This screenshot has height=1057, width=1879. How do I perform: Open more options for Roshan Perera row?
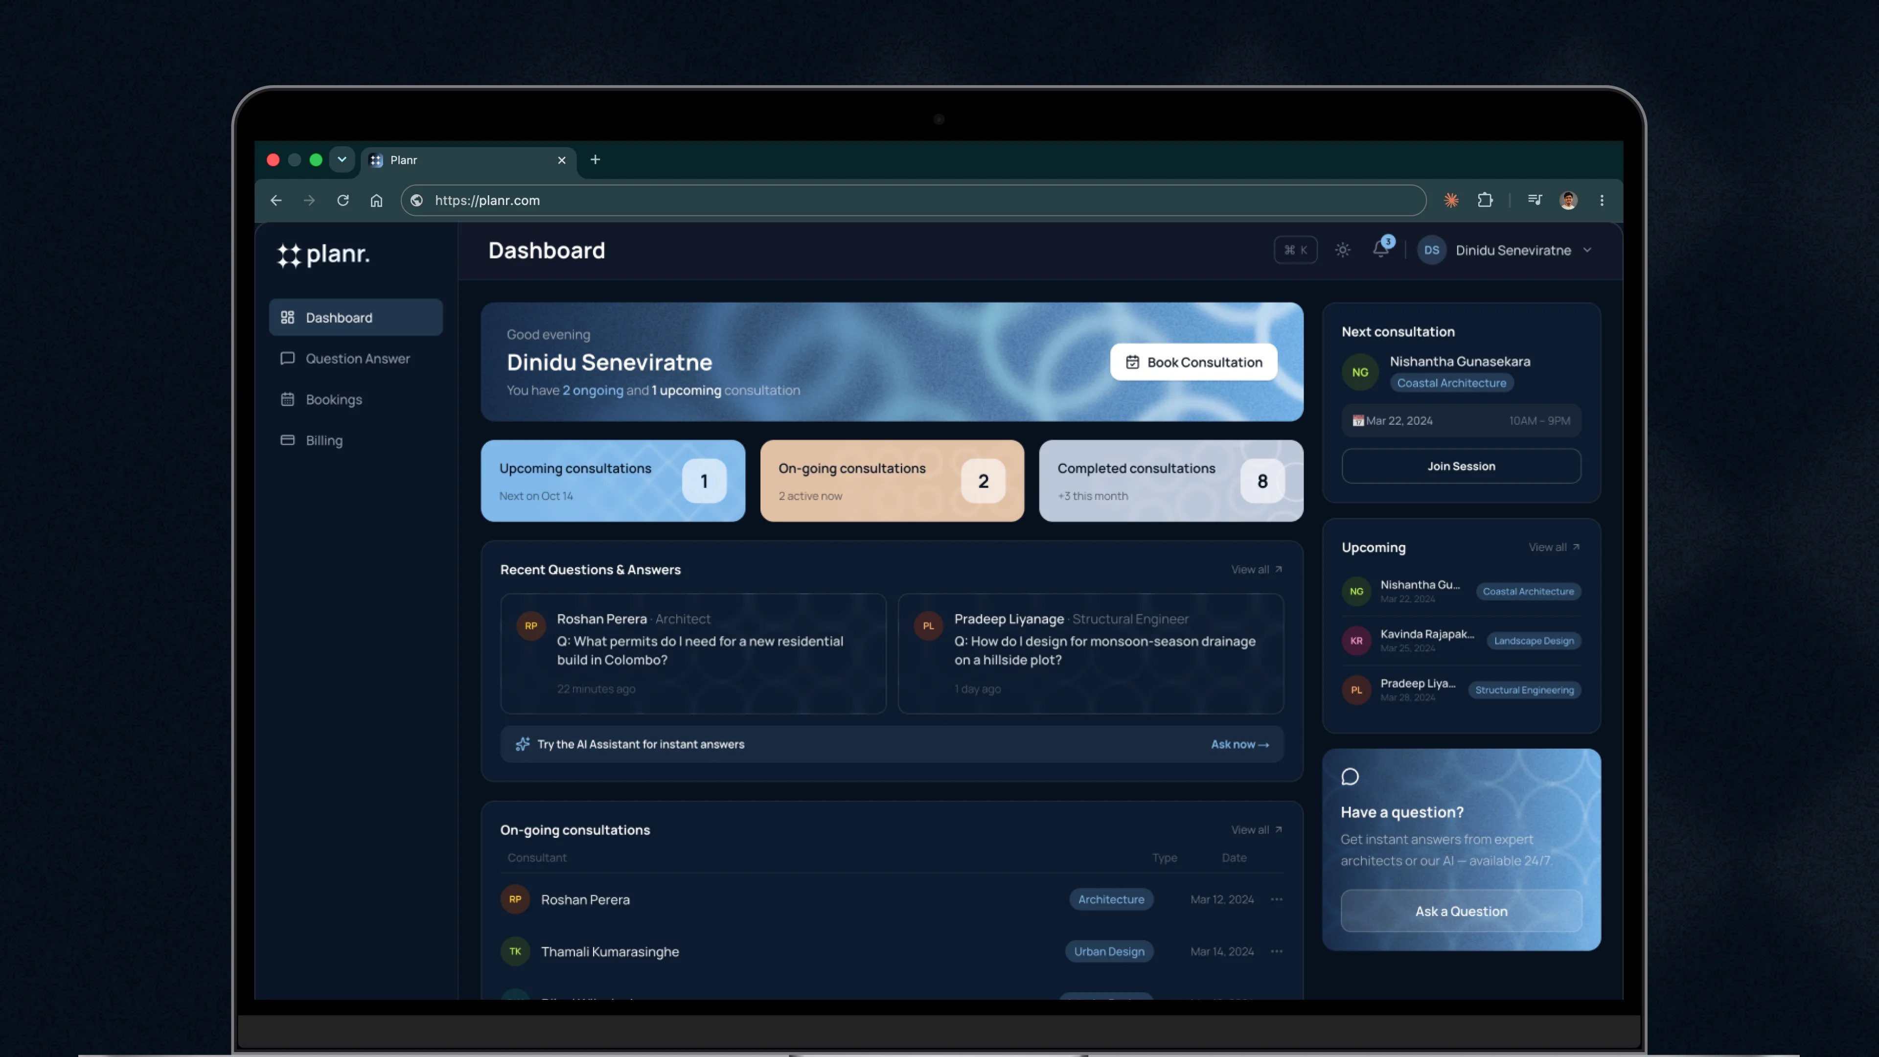tap(1277, 899)
